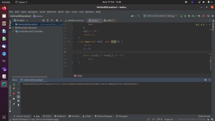Click the Build hammer icon
Screen dimensions: 215x121
click(x=139, y=16)
